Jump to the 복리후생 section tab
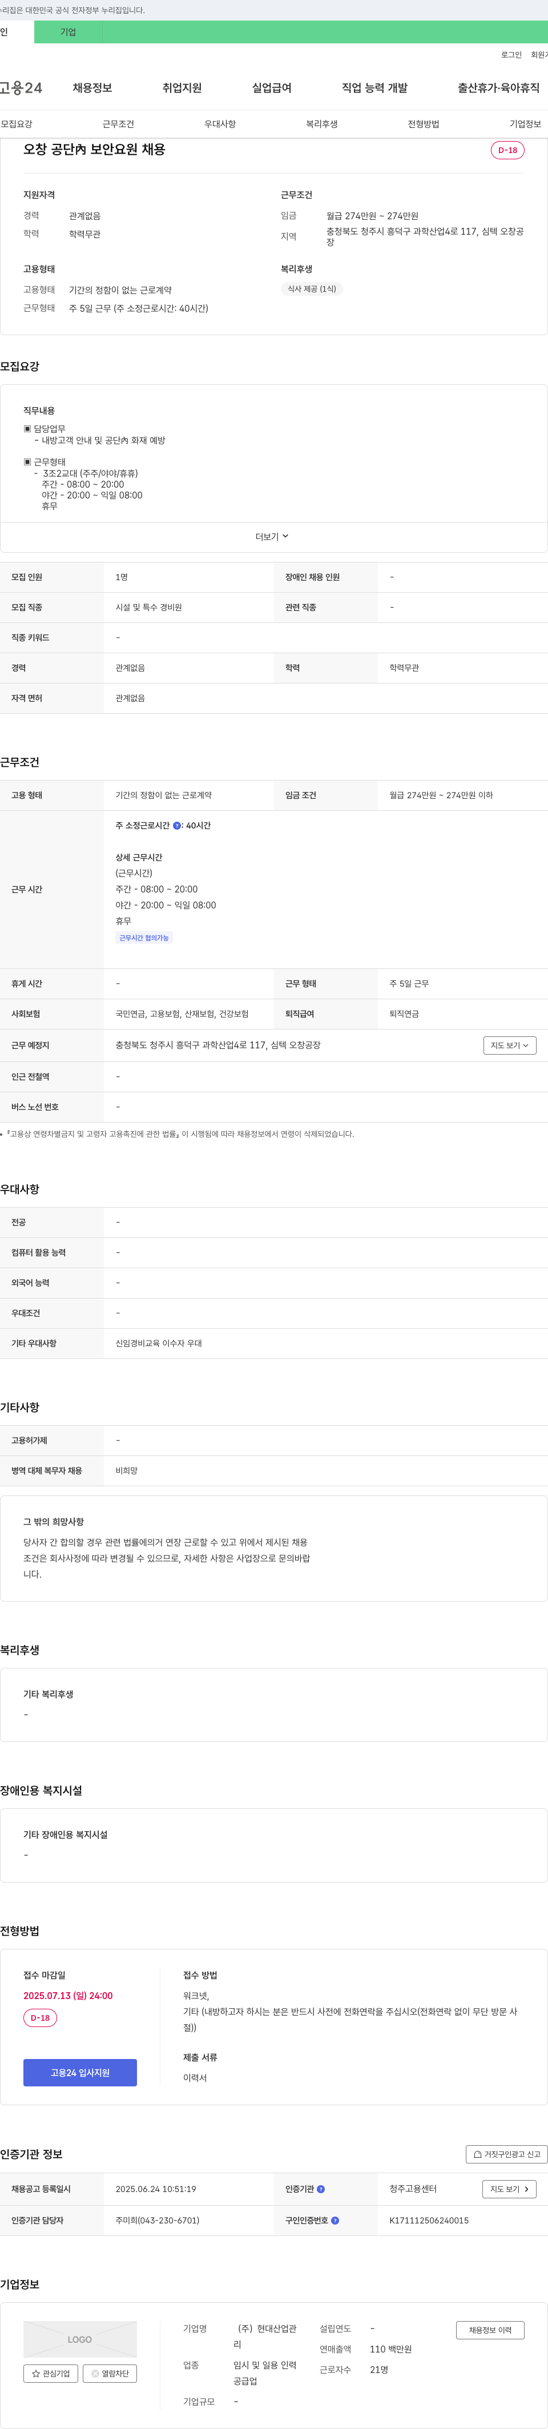This screenshot has width=548, height=2429. tap(321, 124)
